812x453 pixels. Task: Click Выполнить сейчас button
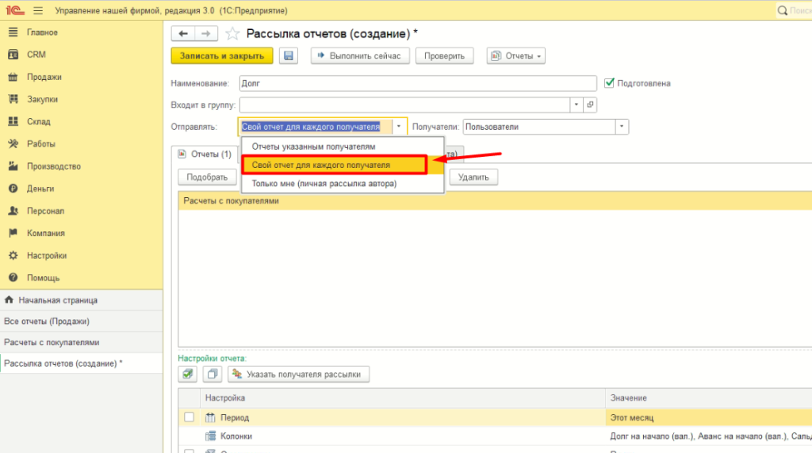(x=360, y=56)
